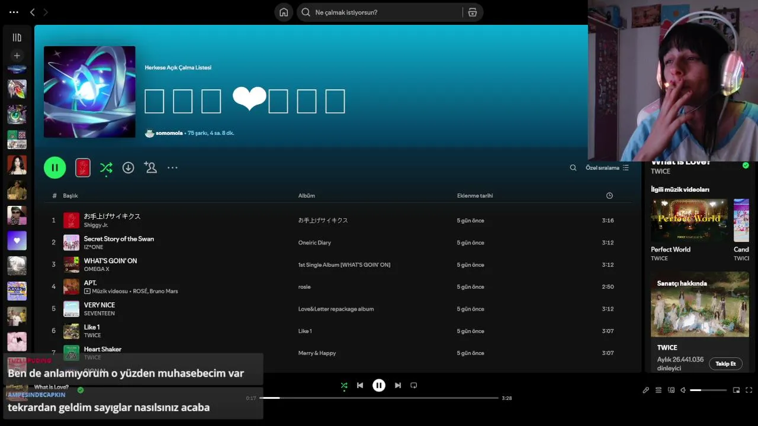758x426 pixels.
Task: Open purple heart Liked Songs in sidebar
Action: tap(17, 241)
